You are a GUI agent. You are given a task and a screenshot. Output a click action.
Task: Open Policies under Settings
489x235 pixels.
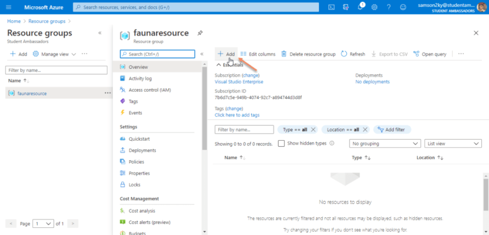click(136, 162)
